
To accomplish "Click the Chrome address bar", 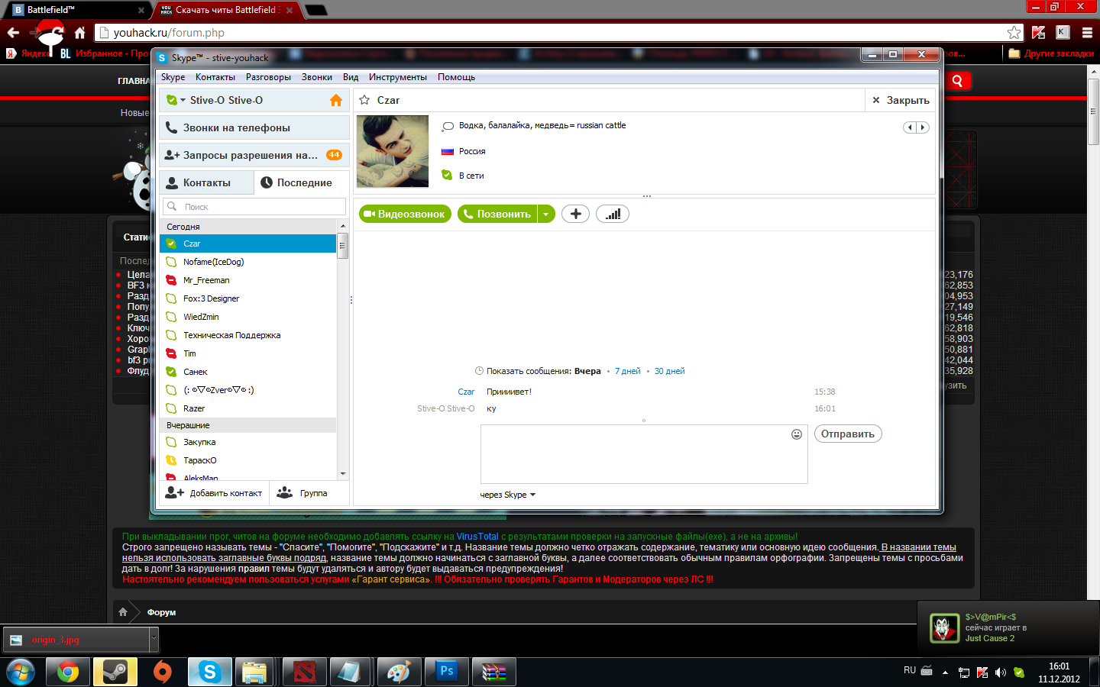I will (x=558, y=33).
